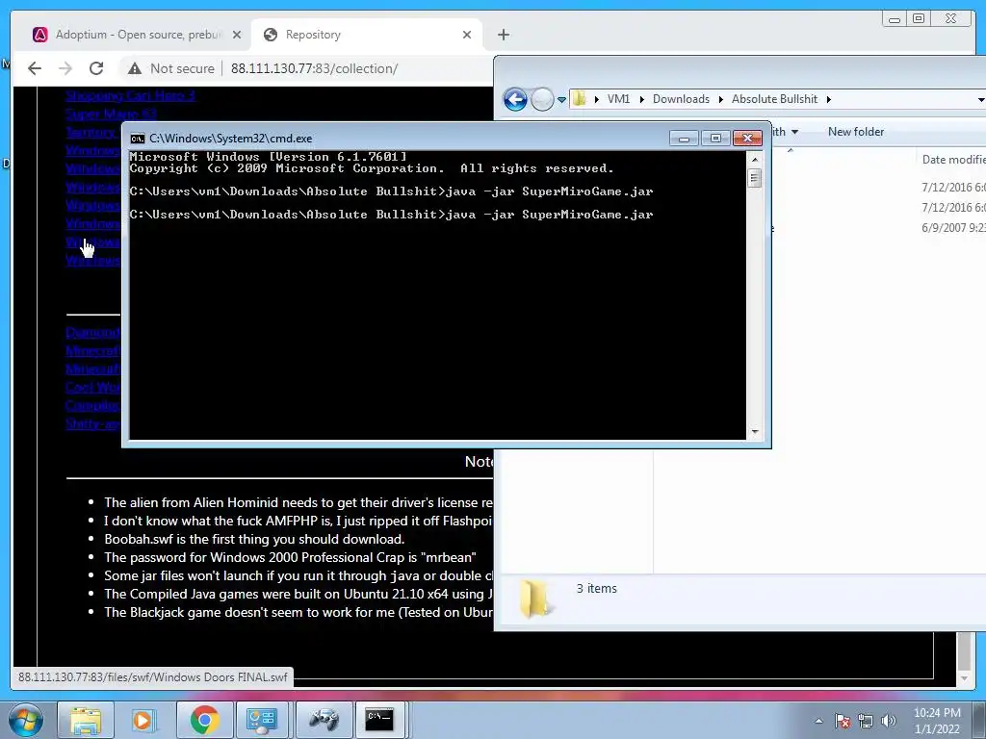Click the Not secure warning icon
The height and width of the screenshot is (739, 986).
coord(135,68)
